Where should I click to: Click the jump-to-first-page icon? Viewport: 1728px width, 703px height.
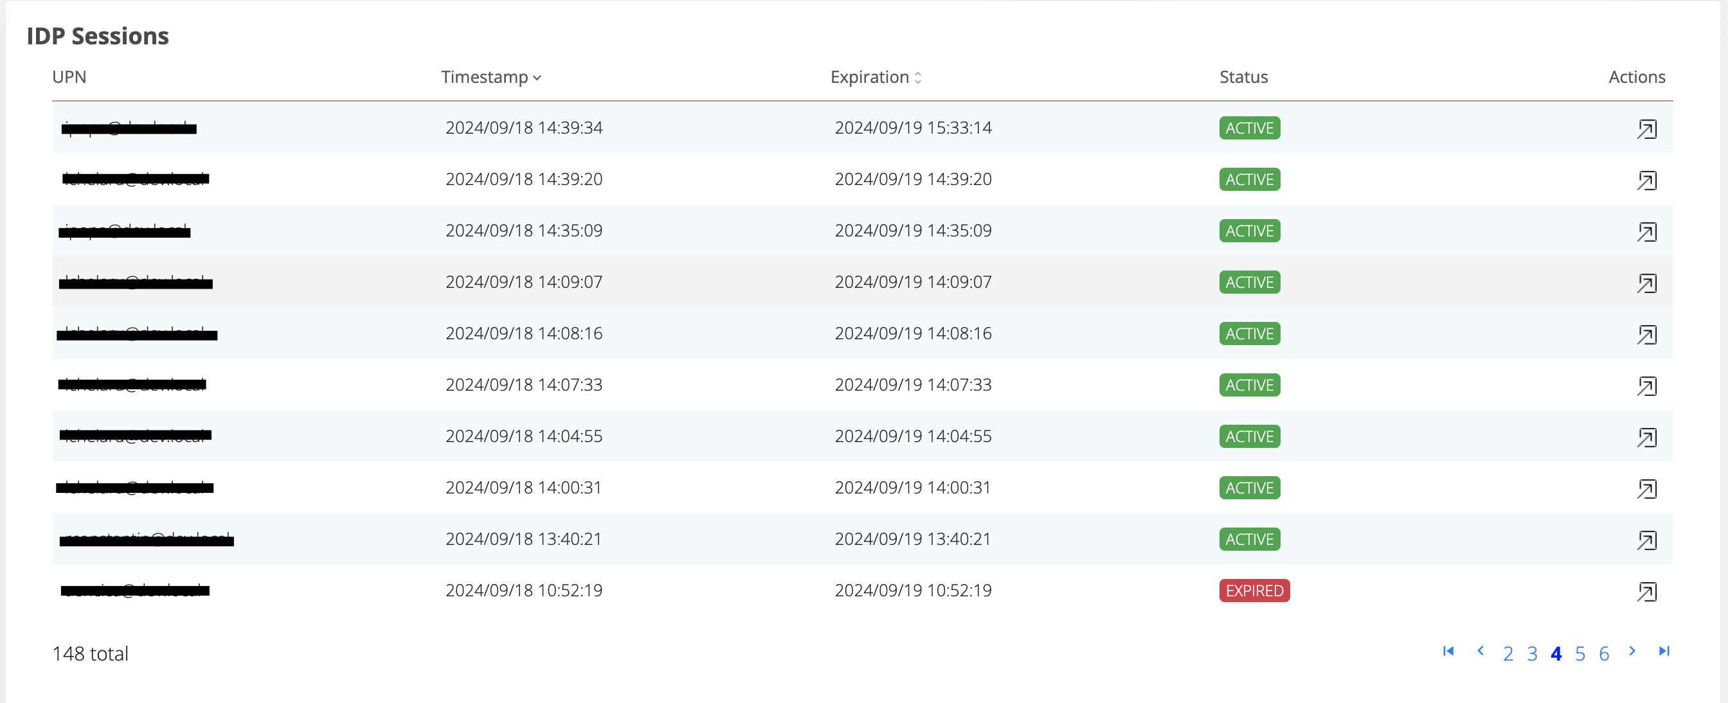pyautogui.click(x=1448, y=652)
